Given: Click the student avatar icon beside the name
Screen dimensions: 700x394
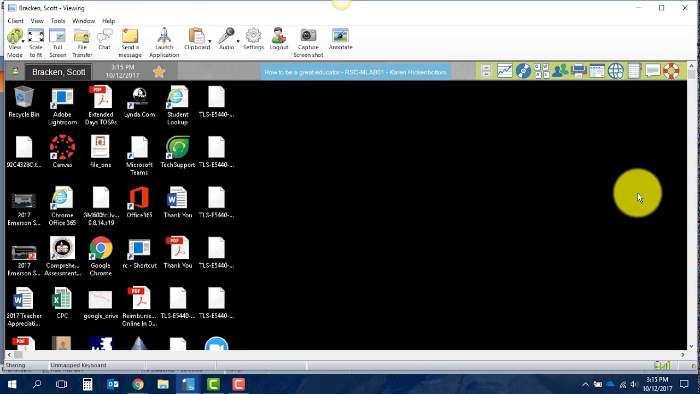Looking at the screenshot, I should (15, 72).
